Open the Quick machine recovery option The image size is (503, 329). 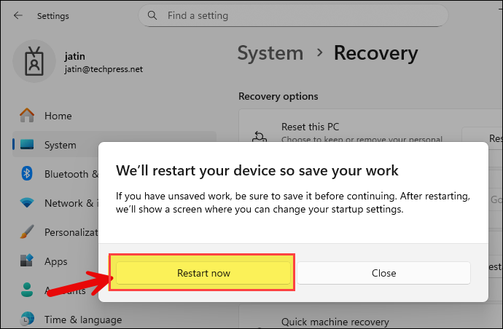pyautogui.click(x=335, y=322)
